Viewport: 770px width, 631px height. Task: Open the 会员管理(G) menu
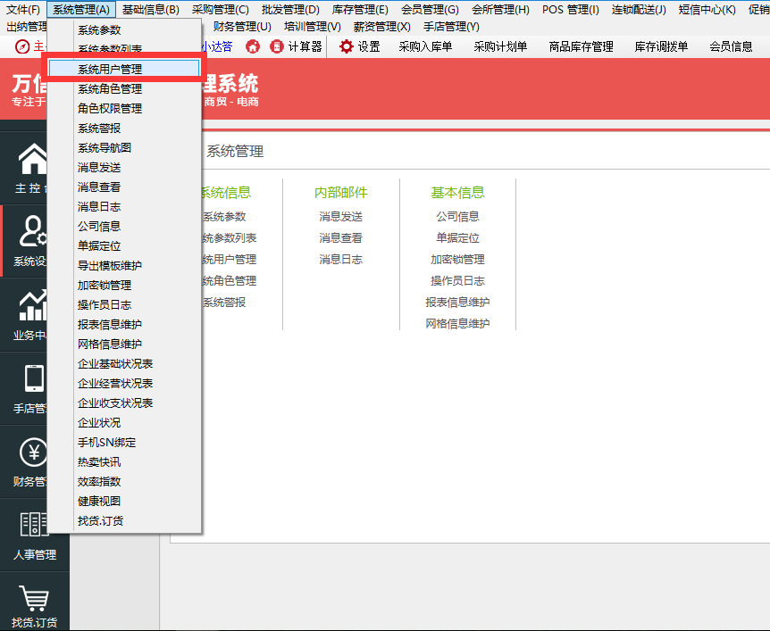tap(431, 10)
